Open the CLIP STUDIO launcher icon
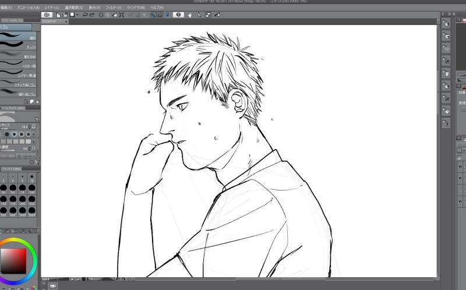Image resolution: width=466 pixels, height=290 pixels. pos(47,15)
